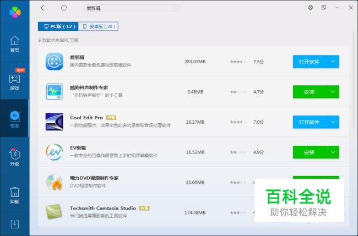Open the 游戏 games section in sidebar

pos(15,82)
